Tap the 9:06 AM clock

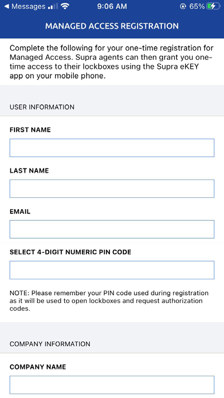click(112, 6)
